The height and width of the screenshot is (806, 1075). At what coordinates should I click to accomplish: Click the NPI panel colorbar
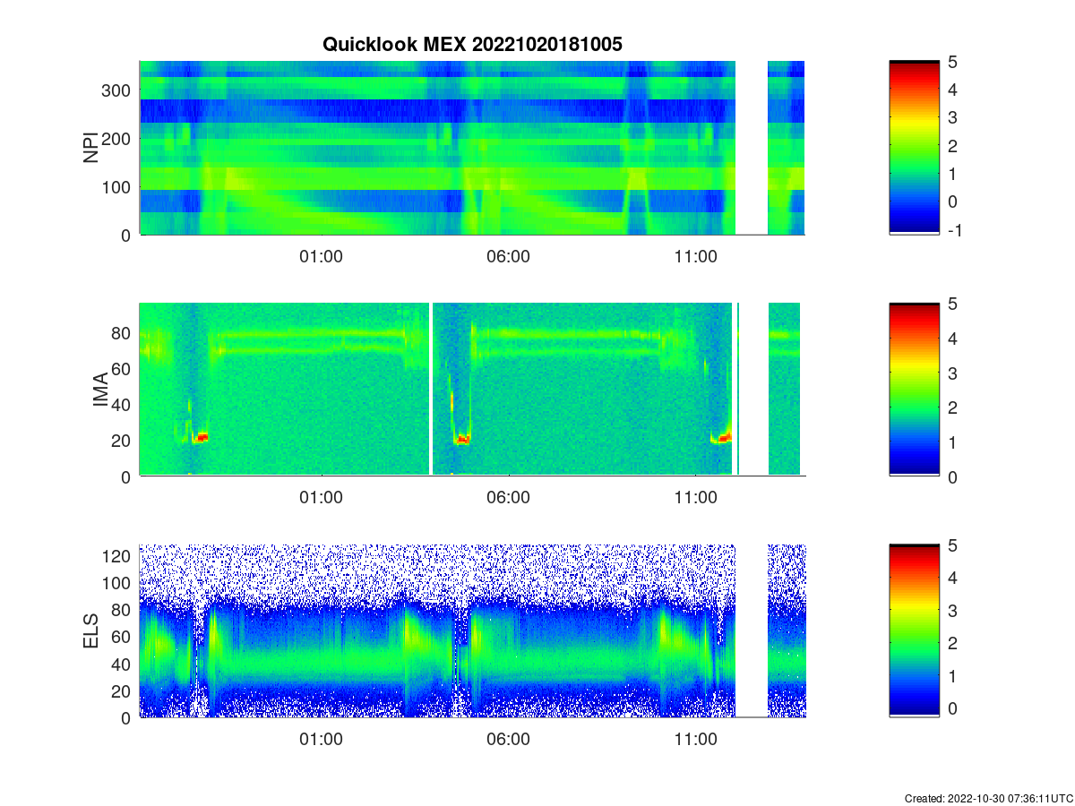[x=915, y=148]
